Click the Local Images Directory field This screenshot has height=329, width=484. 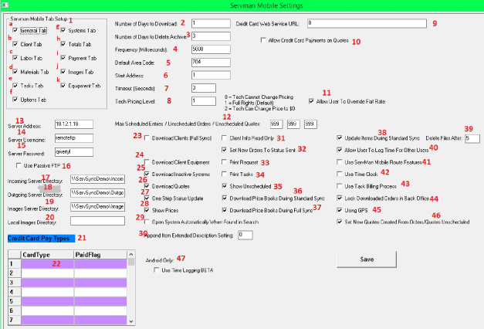point(97,221)
